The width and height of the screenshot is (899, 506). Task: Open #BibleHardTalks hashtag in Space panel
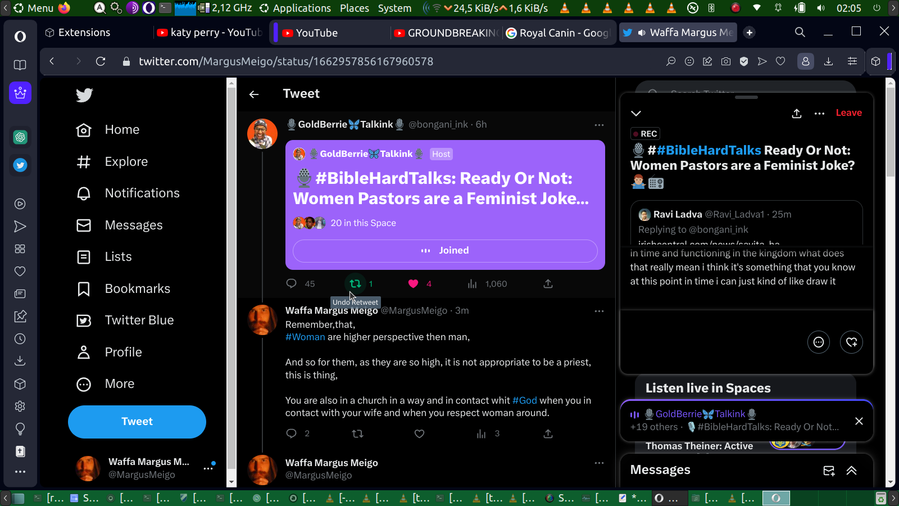coord(709,150)
